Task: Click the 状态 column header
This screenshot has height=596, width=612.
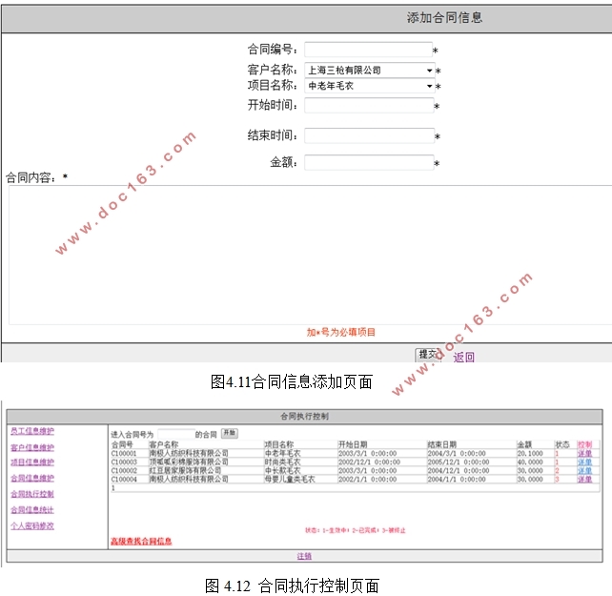Action: tap(562, 444)
